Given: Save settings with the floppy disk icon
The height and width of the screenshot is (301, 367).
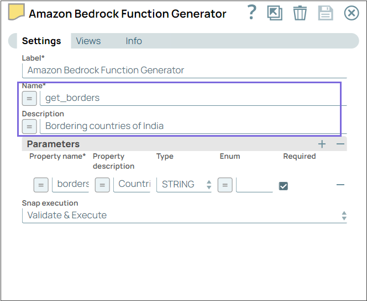Looking at the screenshot, I should [326, 13].
